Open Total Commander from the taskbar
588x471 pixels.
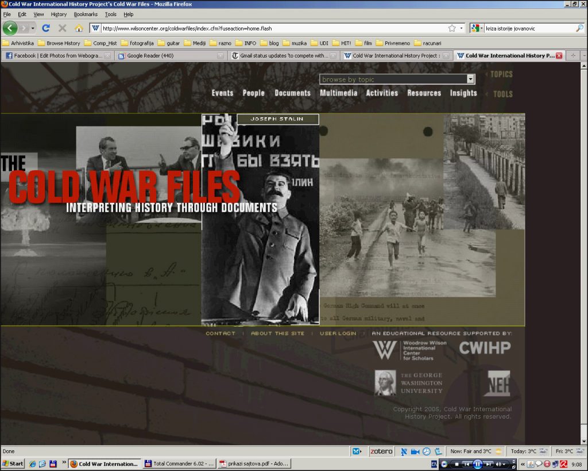179,464
